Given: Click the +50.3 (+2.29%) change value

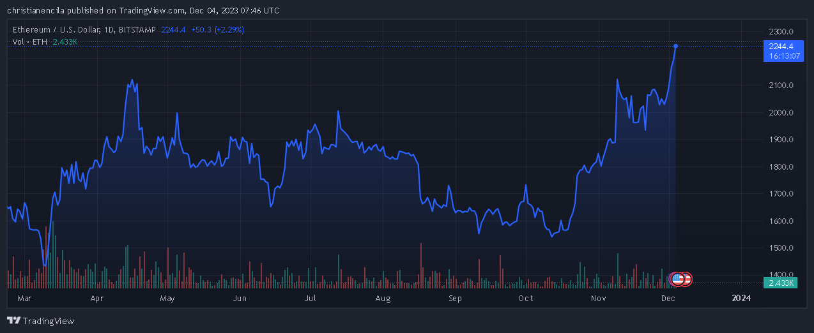Looking at the screenshot, I should [x=217, y=29].
